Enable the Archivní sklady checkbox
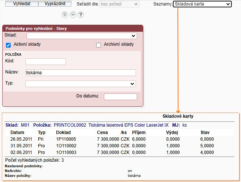The image size is (241, 182). click(98, 45)
